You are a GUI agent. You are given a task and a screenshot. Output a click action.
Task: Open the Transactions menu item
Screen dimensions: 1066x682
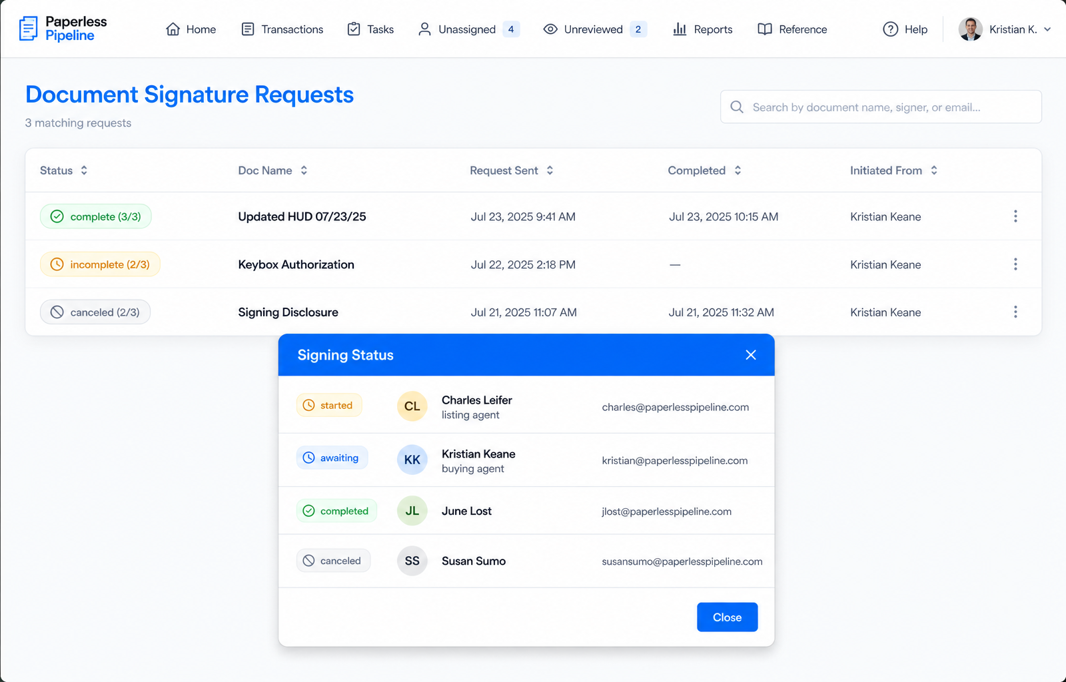click(x=282, y=29)
